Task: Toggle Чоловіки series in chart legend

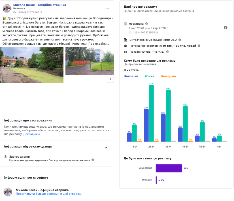Action: click(x=131, y=76)
